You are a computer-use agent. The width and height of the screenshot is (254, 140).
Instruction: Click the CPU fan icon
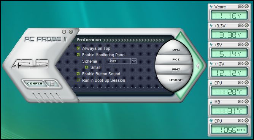pyautogui.click(x=211, y=121)
